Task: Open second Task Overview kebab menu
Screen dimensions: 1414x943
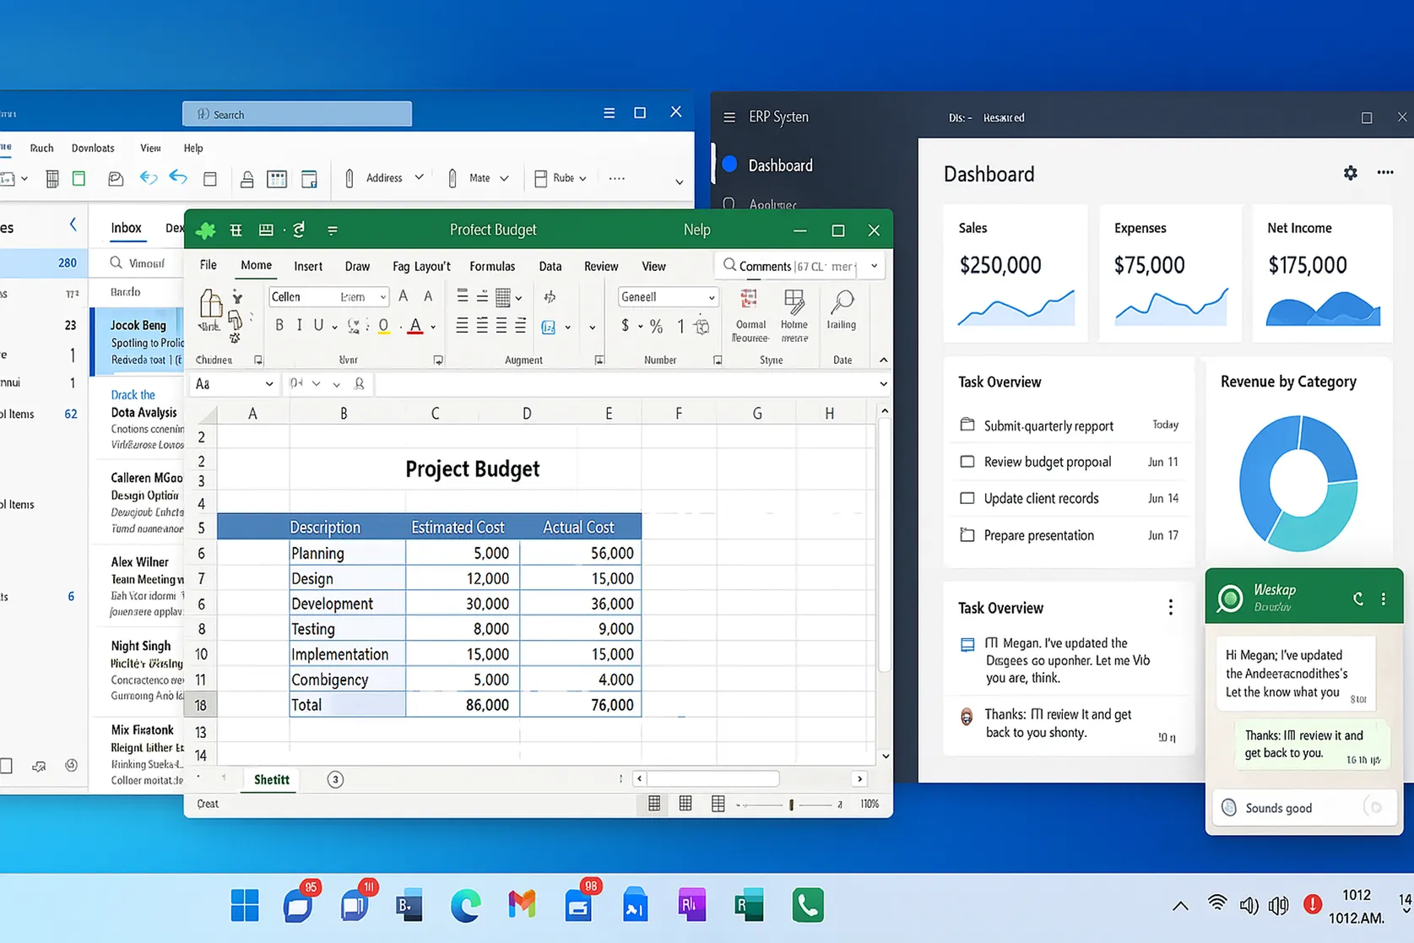Action: tap(1170, 607)
